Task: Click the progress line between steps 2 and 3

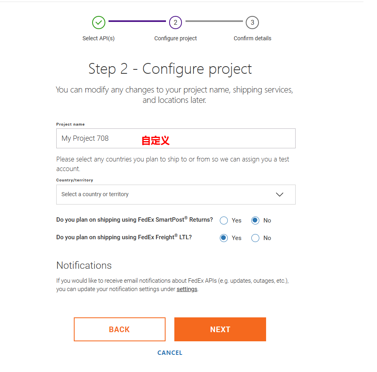Action: point(214,21)
